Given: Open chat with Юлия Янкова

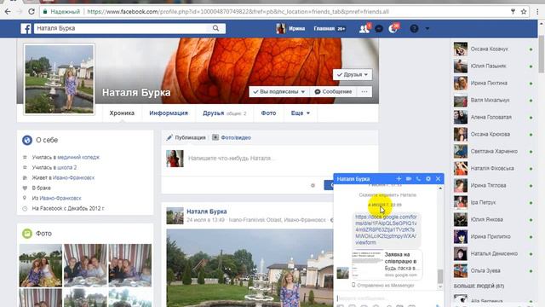Looking at the screenshot, I should click(493, 220).
